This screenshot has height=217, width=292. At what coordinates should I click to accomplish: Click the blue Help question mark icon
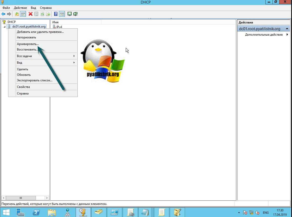(x=56, y=14)
